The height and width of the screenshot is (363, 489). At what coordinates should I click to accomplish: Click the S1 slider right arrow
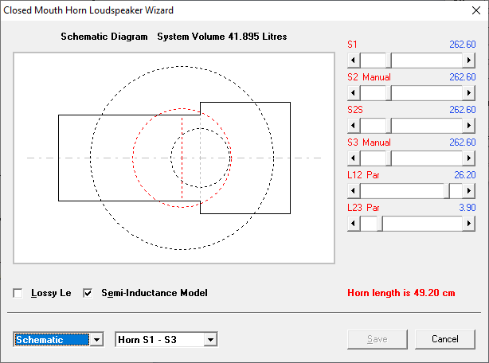(x=469, y=60)
